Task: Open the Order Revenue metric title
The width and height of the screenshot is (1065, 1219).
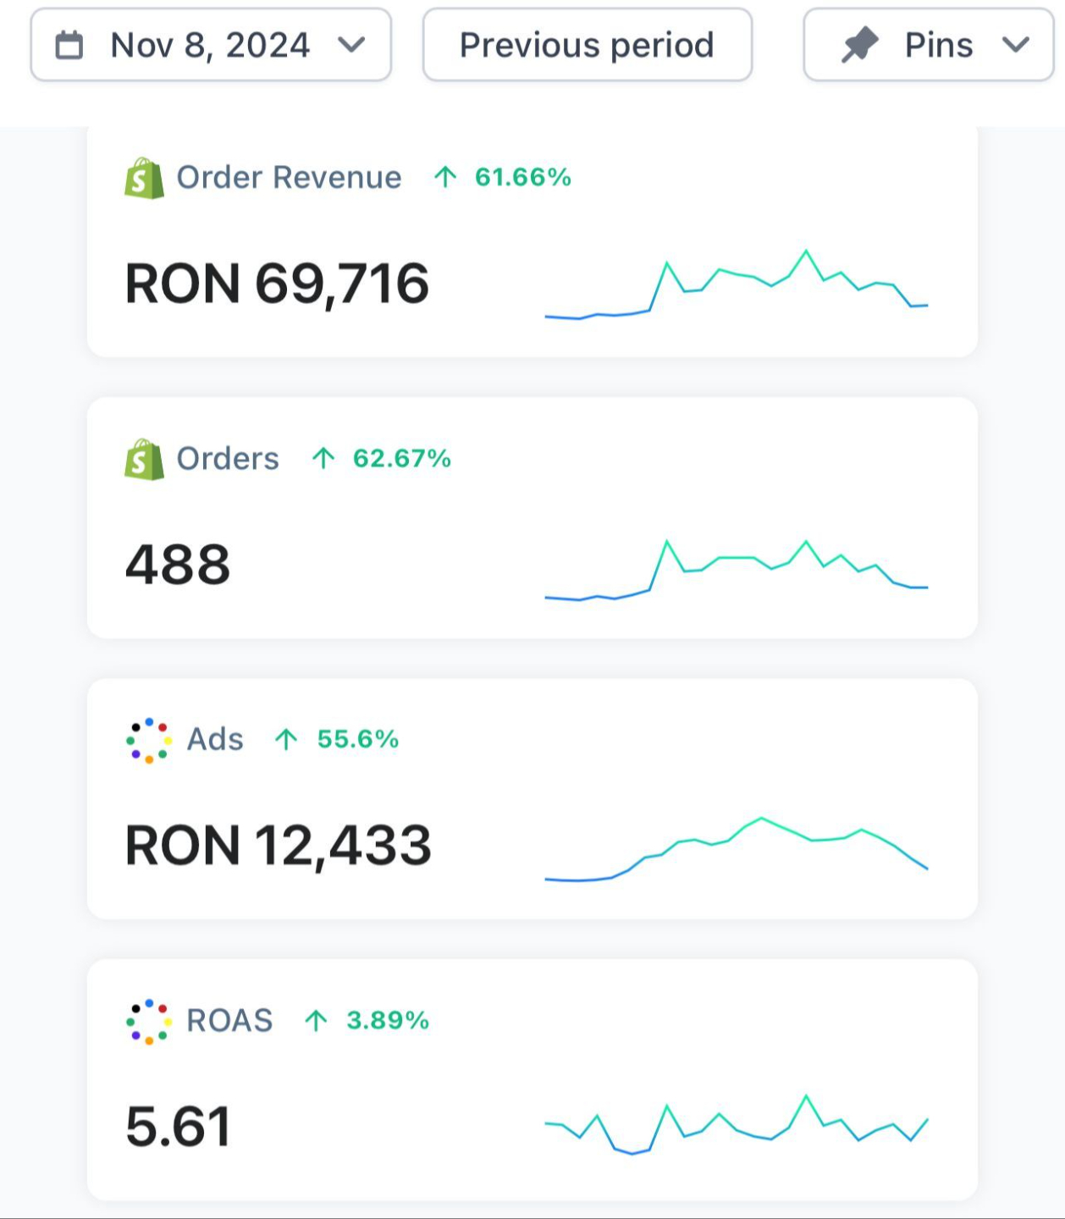Action: pyautogui.click(x=289, y=178)
